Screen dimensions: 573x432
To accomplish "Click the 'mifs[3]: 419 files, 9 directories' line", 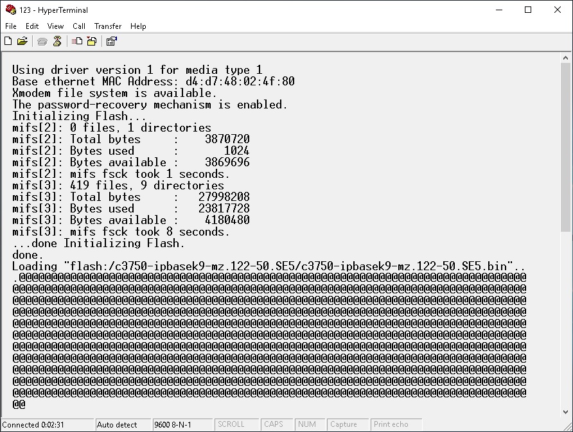I will tap(118, 186).
